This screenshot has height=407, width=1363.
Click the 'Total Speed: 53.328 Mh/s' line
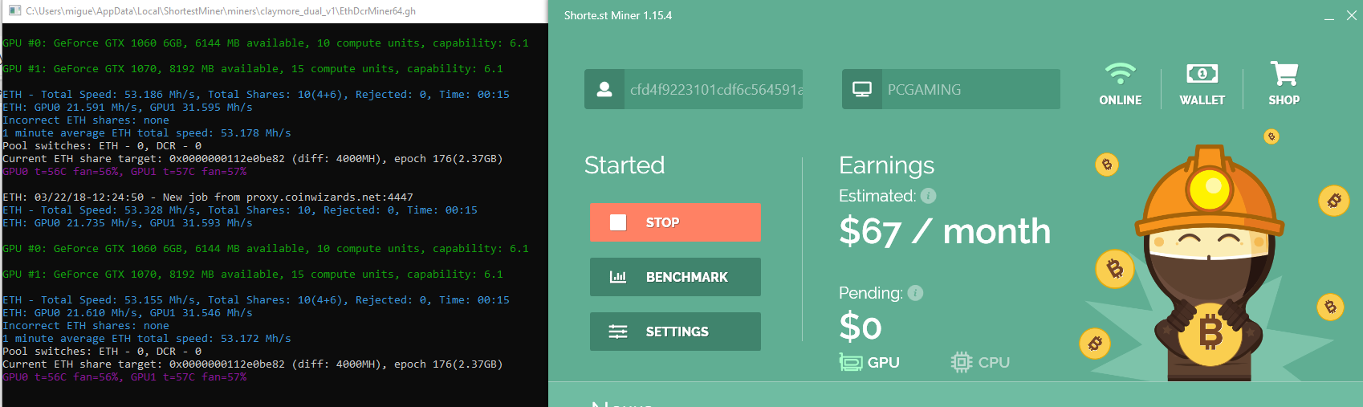tap(240, 210)
